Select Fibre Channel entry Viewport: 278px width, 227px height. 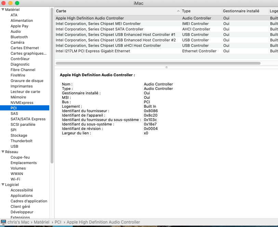pos(23,70)
